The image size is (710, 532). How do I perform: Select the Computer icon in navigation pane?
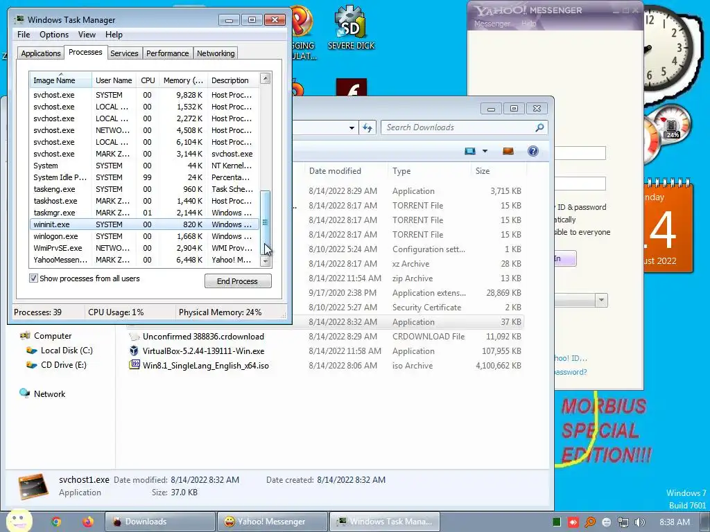tap(26, 336)
